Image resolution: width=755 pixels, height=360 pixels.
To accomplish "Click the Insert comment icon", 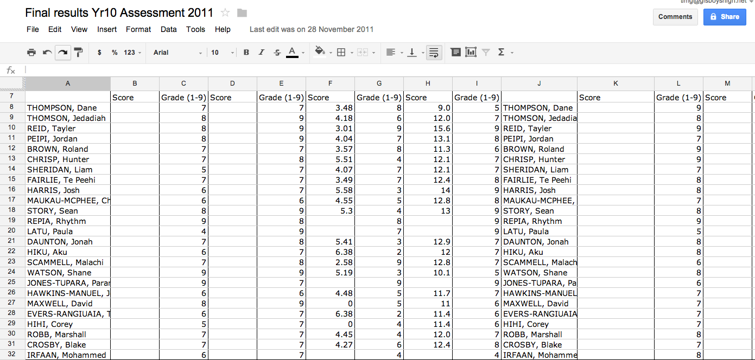I will 455,52.
